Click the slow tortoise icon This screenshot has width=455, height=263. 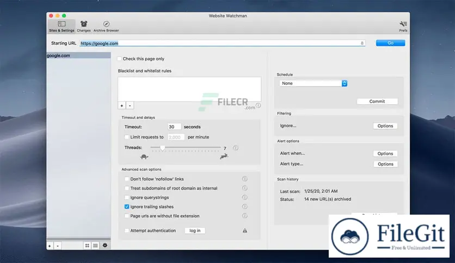coord(144,156)
